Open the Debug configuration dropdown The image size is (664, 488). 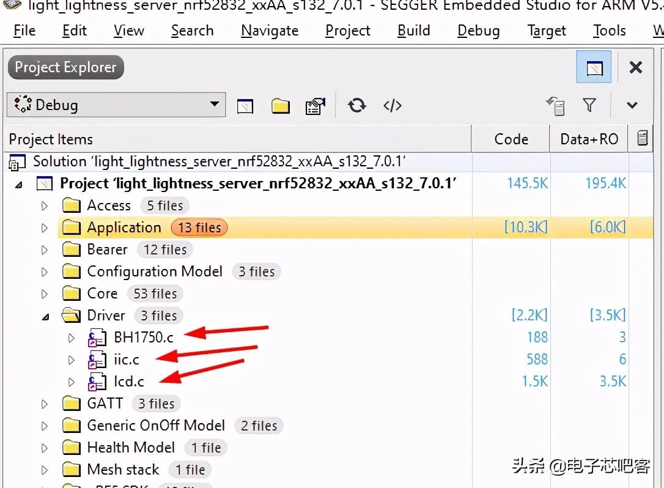116,105
